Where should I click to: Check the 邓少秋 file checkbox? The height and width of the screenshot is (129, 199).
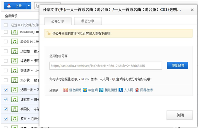coord(6,80)
